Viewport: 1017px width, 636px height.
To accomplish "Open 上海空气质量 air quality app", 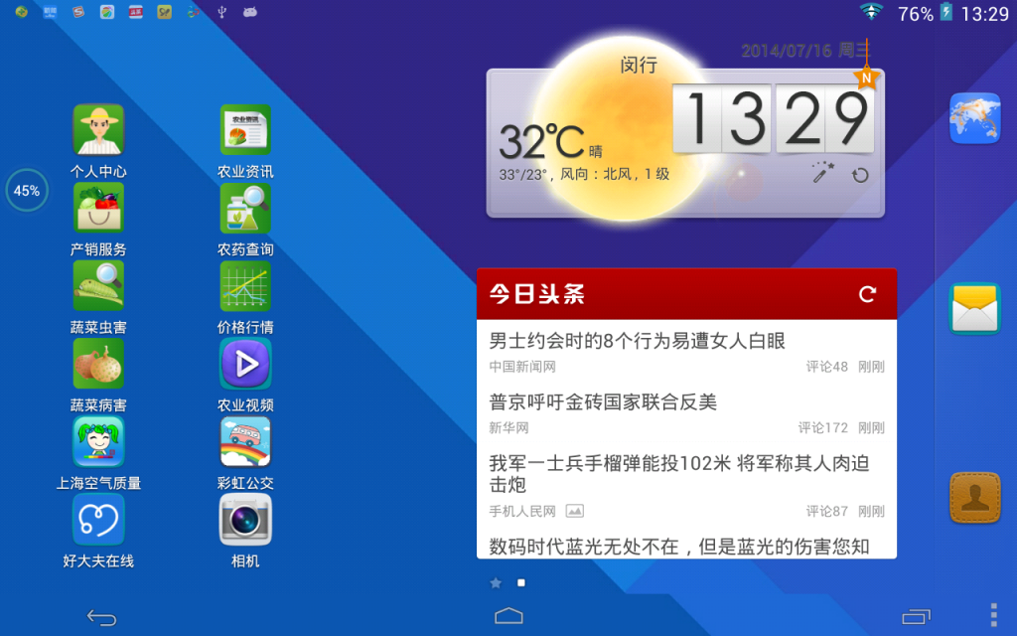I will click(x=98, y=442).
